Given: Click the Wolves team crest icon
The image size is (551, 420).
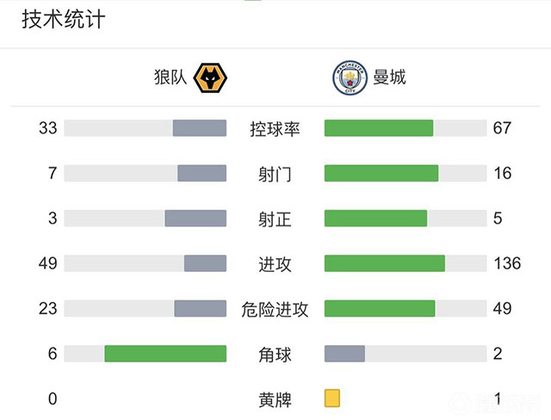Looking at the screenshot, I should (212, 77).
